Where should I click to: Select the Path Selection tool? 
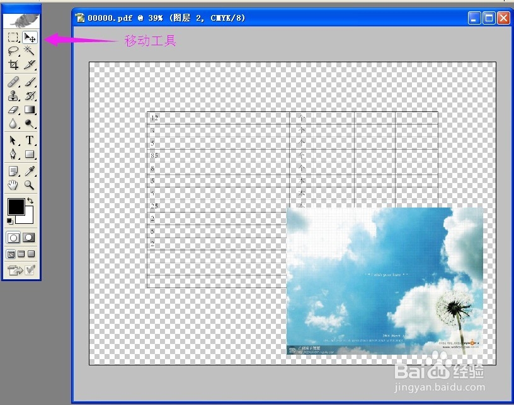(13, 140)
